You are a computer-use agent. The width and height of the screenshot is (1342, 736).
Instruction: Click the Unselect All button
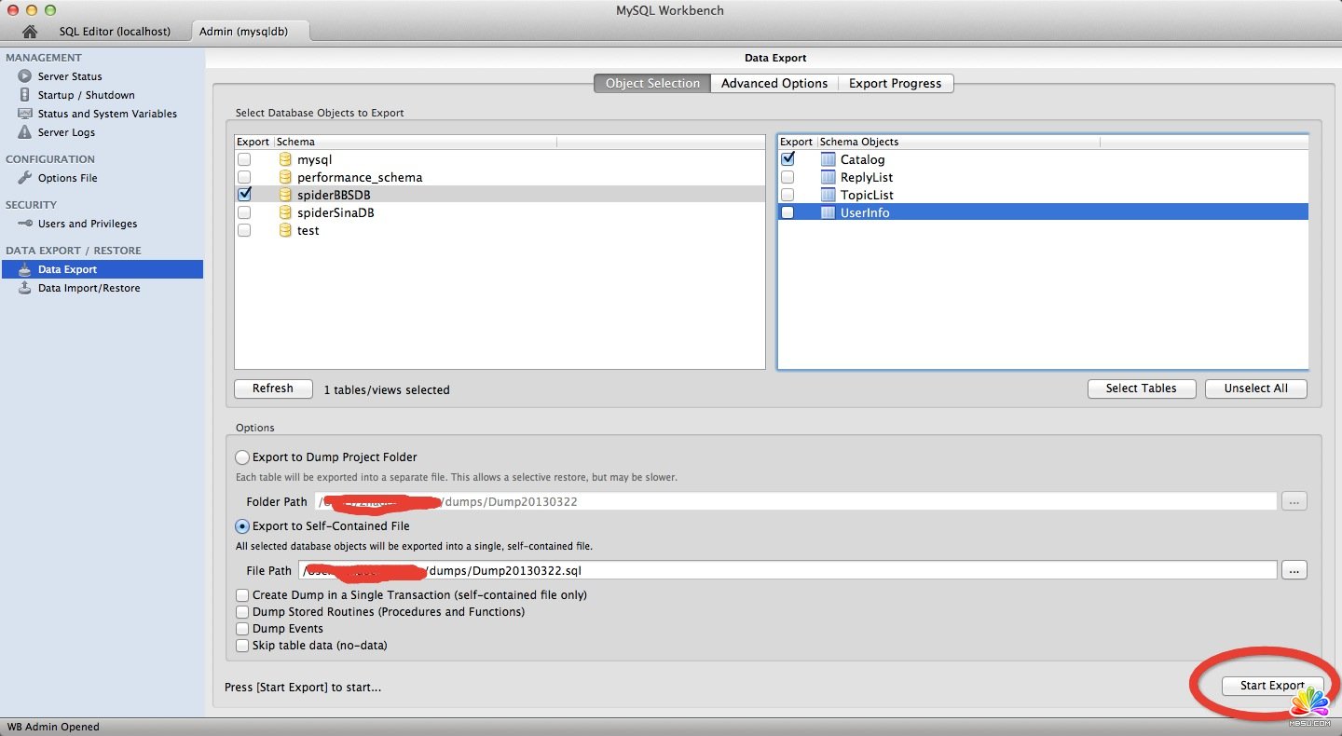click(x=1256, y=388)
